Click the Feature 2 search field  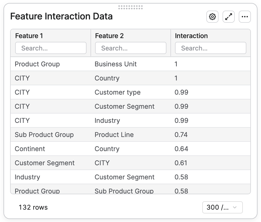131,48
